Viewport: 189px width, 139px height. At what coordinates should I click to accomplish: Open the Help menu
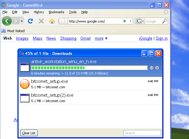click(84, 12)
